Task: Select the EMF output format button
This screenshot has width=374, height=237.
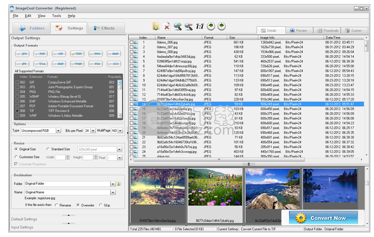Action: (x=59, y=64)
